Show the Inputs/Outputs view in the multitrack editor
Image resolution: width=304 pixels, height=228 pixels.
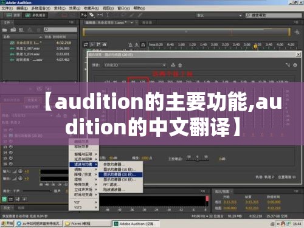click(x=86, y=44)
